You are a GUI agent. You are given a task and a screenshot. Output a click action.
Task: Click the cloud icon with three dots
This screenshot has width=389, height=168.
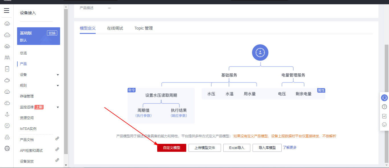(7, 35)
